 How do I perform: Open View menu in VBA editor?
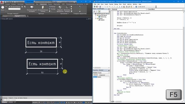(102, 4)
